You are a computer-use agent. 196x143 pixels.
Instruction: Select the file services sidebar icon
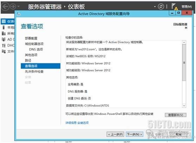[x=4, y=51]
